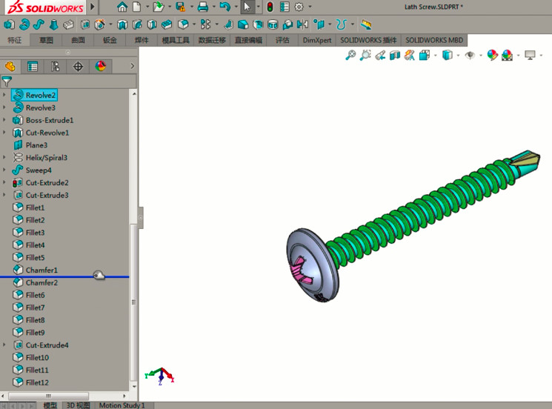
Task: Select Revolved Boss/Base tool
Action: click(x=24, y=24)
